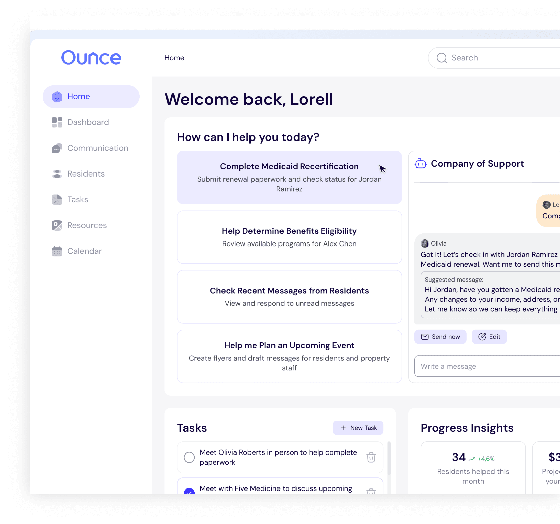The height and width of the screenshot is (524, 560).
Task: Click the Home breadcrumb in header
Action: click(x=174, y=58)
